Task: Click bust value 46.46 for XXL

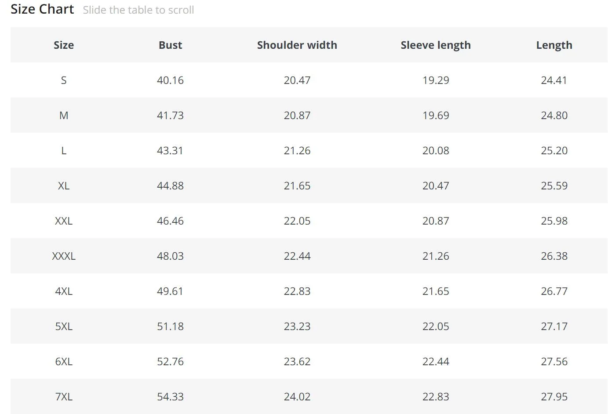Action: pyautogui.click(x=170, y=221)
